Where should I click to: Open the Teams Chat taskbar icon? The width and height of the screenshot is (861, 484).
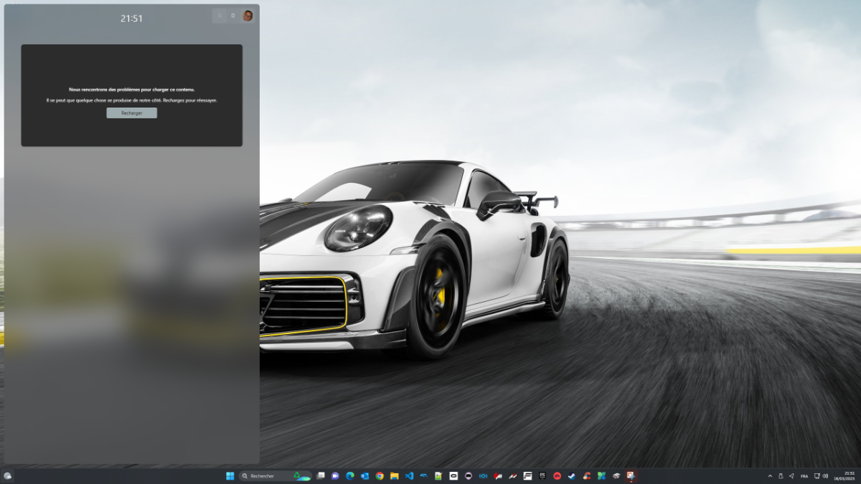click(335, 476)
